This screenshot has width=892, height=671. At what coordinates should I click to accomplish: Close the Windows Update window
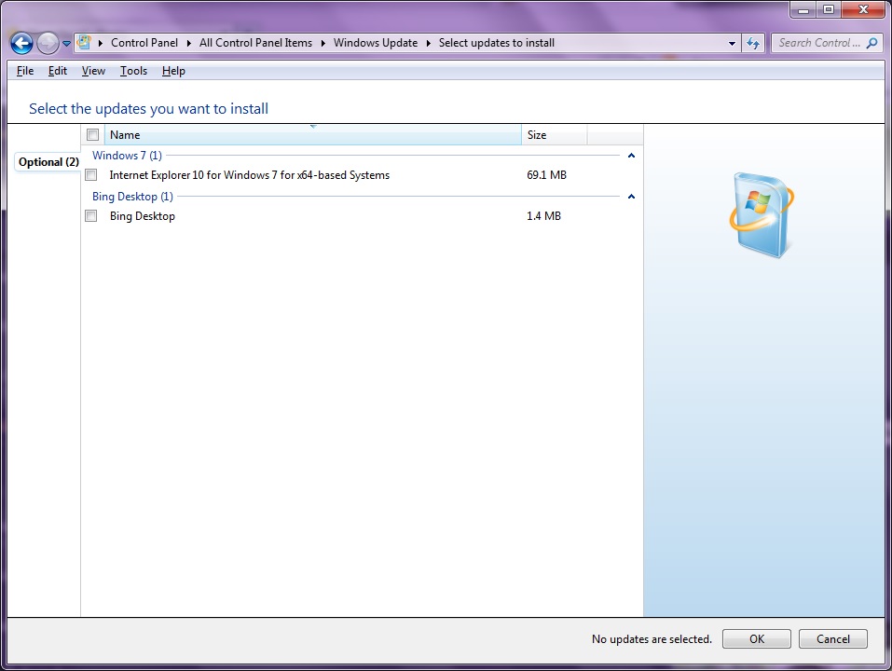[863, 9]
